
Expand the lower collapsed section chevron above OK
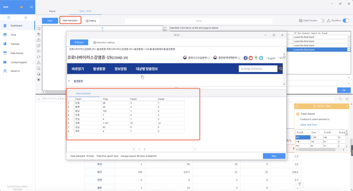tap(349, 83)
